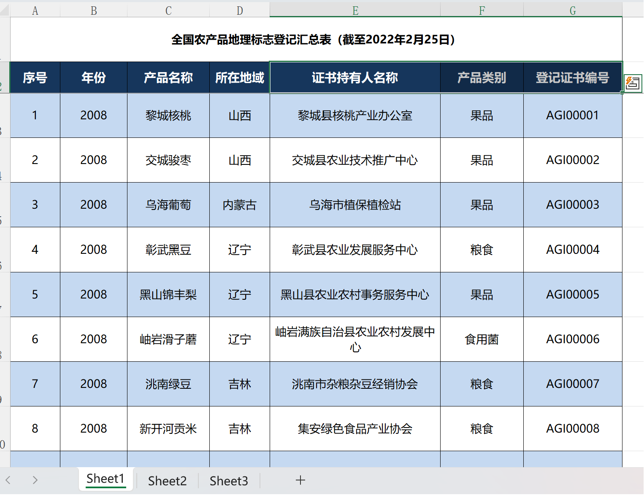Select the 产品名称 header cell
644x495 pixels.
point(168,78)
